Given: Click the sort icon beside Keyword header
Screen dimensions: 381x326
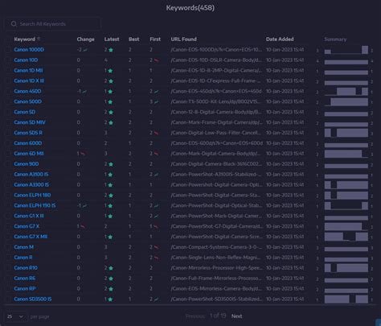Looking at the screenshot, I should point(39,39).
